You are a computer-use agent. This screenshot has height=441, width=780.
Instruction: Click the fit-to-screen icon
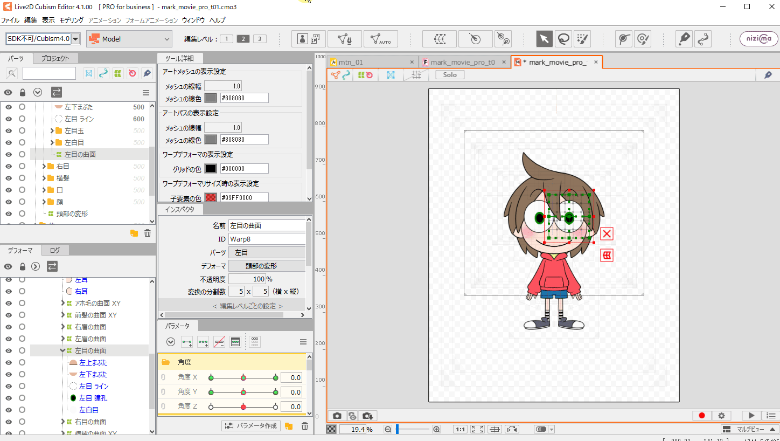[477, 429]
